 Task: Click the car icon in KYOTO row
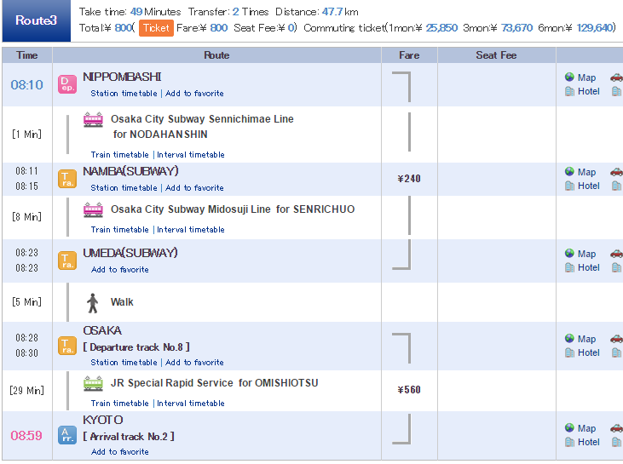[617, 428]
